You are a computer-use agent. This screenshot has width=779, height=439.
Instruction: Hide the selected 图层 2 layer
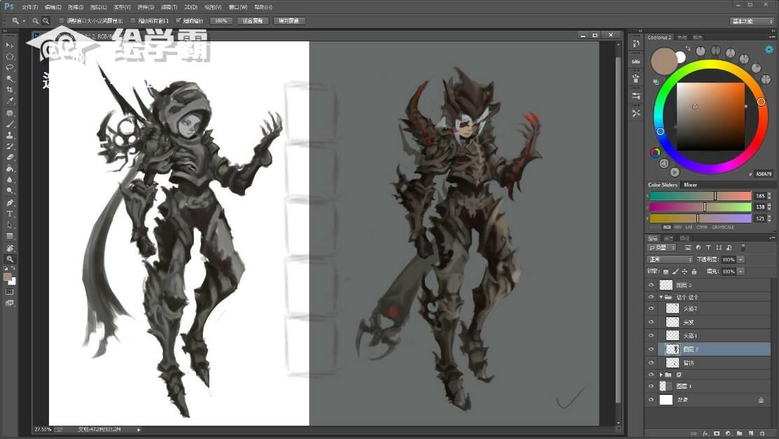[x=651, y=349]
